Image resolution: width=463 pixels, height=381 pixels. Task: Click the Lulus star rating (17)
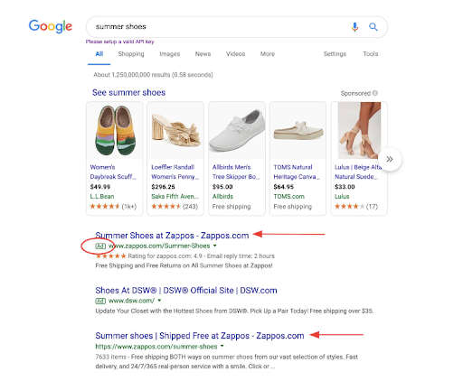tap(356, 207)
